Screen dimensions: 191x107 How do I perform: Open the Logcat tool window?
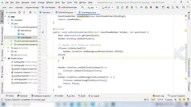(94, 96)
